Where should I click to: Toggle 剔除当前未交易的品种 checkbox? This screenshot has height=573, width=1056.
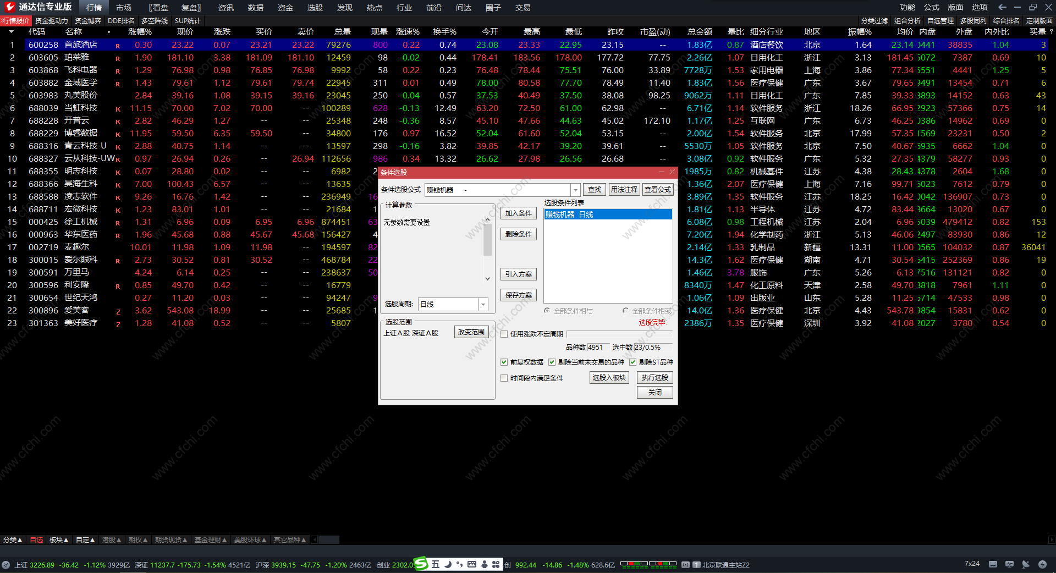click(x=552, y=362)
